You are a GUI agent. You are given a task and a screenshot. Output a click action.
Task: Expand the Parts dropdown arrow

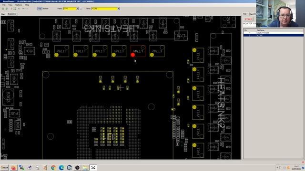point(77,9)
